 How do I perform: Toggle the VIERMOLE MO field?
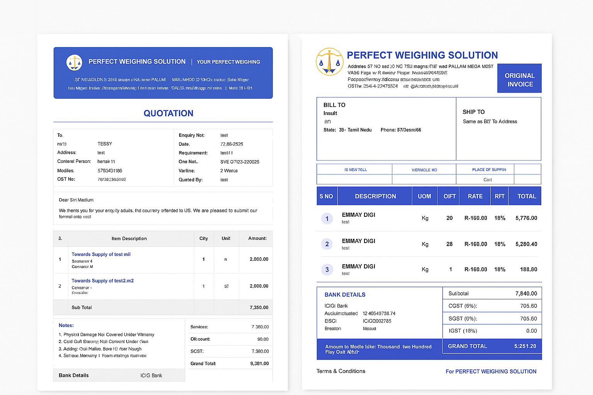[x=424, y=169]
